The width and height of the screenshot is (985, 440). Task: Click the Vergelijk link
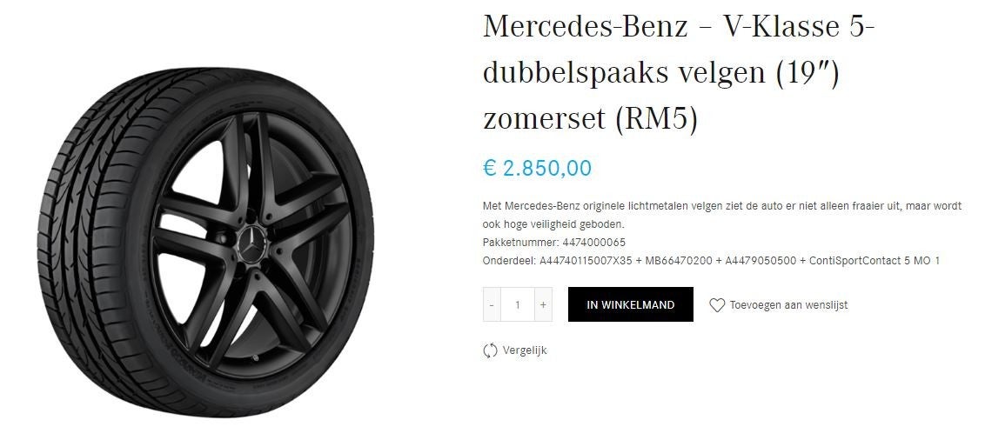(x=525, y=350)
